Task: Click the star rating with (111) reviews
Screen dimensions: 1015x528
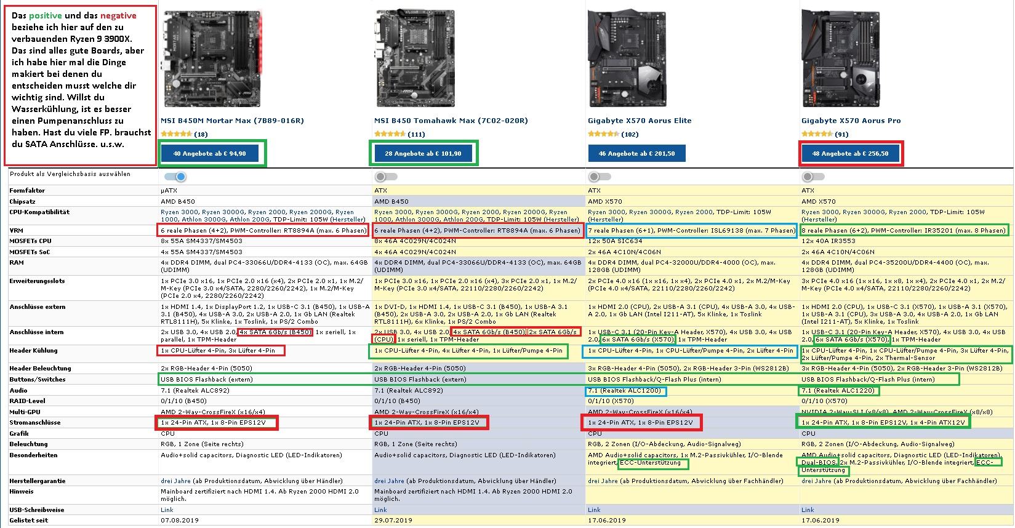Action: pos(399,134)
